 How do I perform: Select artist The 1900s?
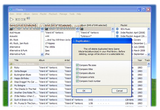tap(50, 47)
